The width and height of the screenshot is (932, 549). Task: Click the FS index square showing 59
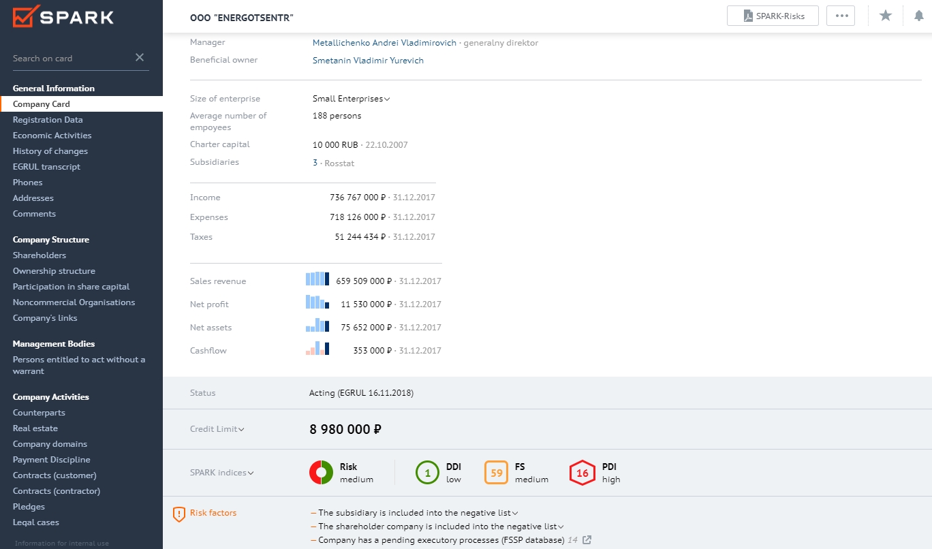coord(496,473)
